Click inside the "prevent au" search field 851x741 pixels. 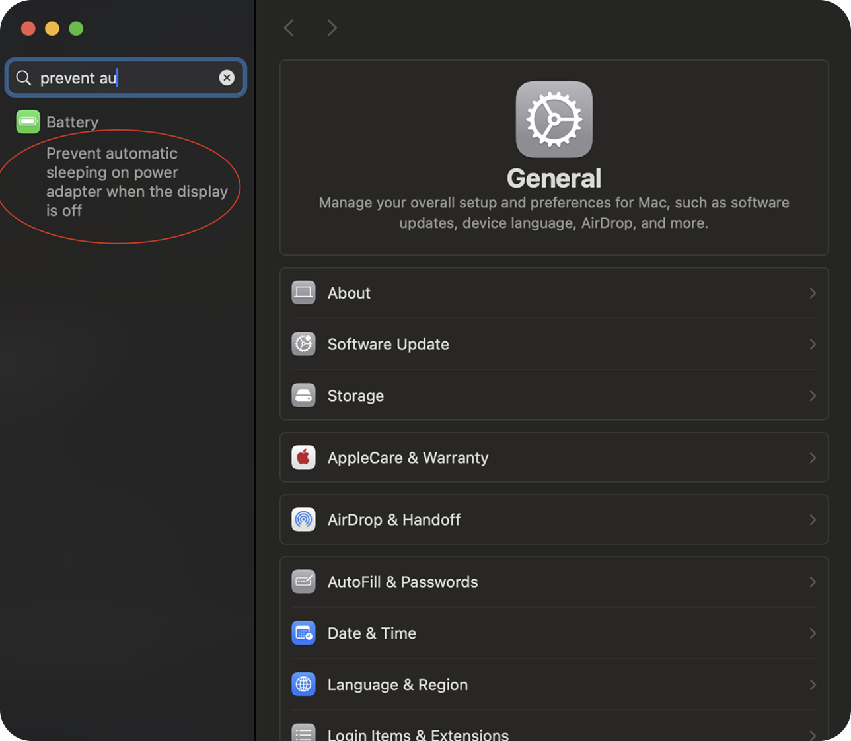tap(126, 78)
